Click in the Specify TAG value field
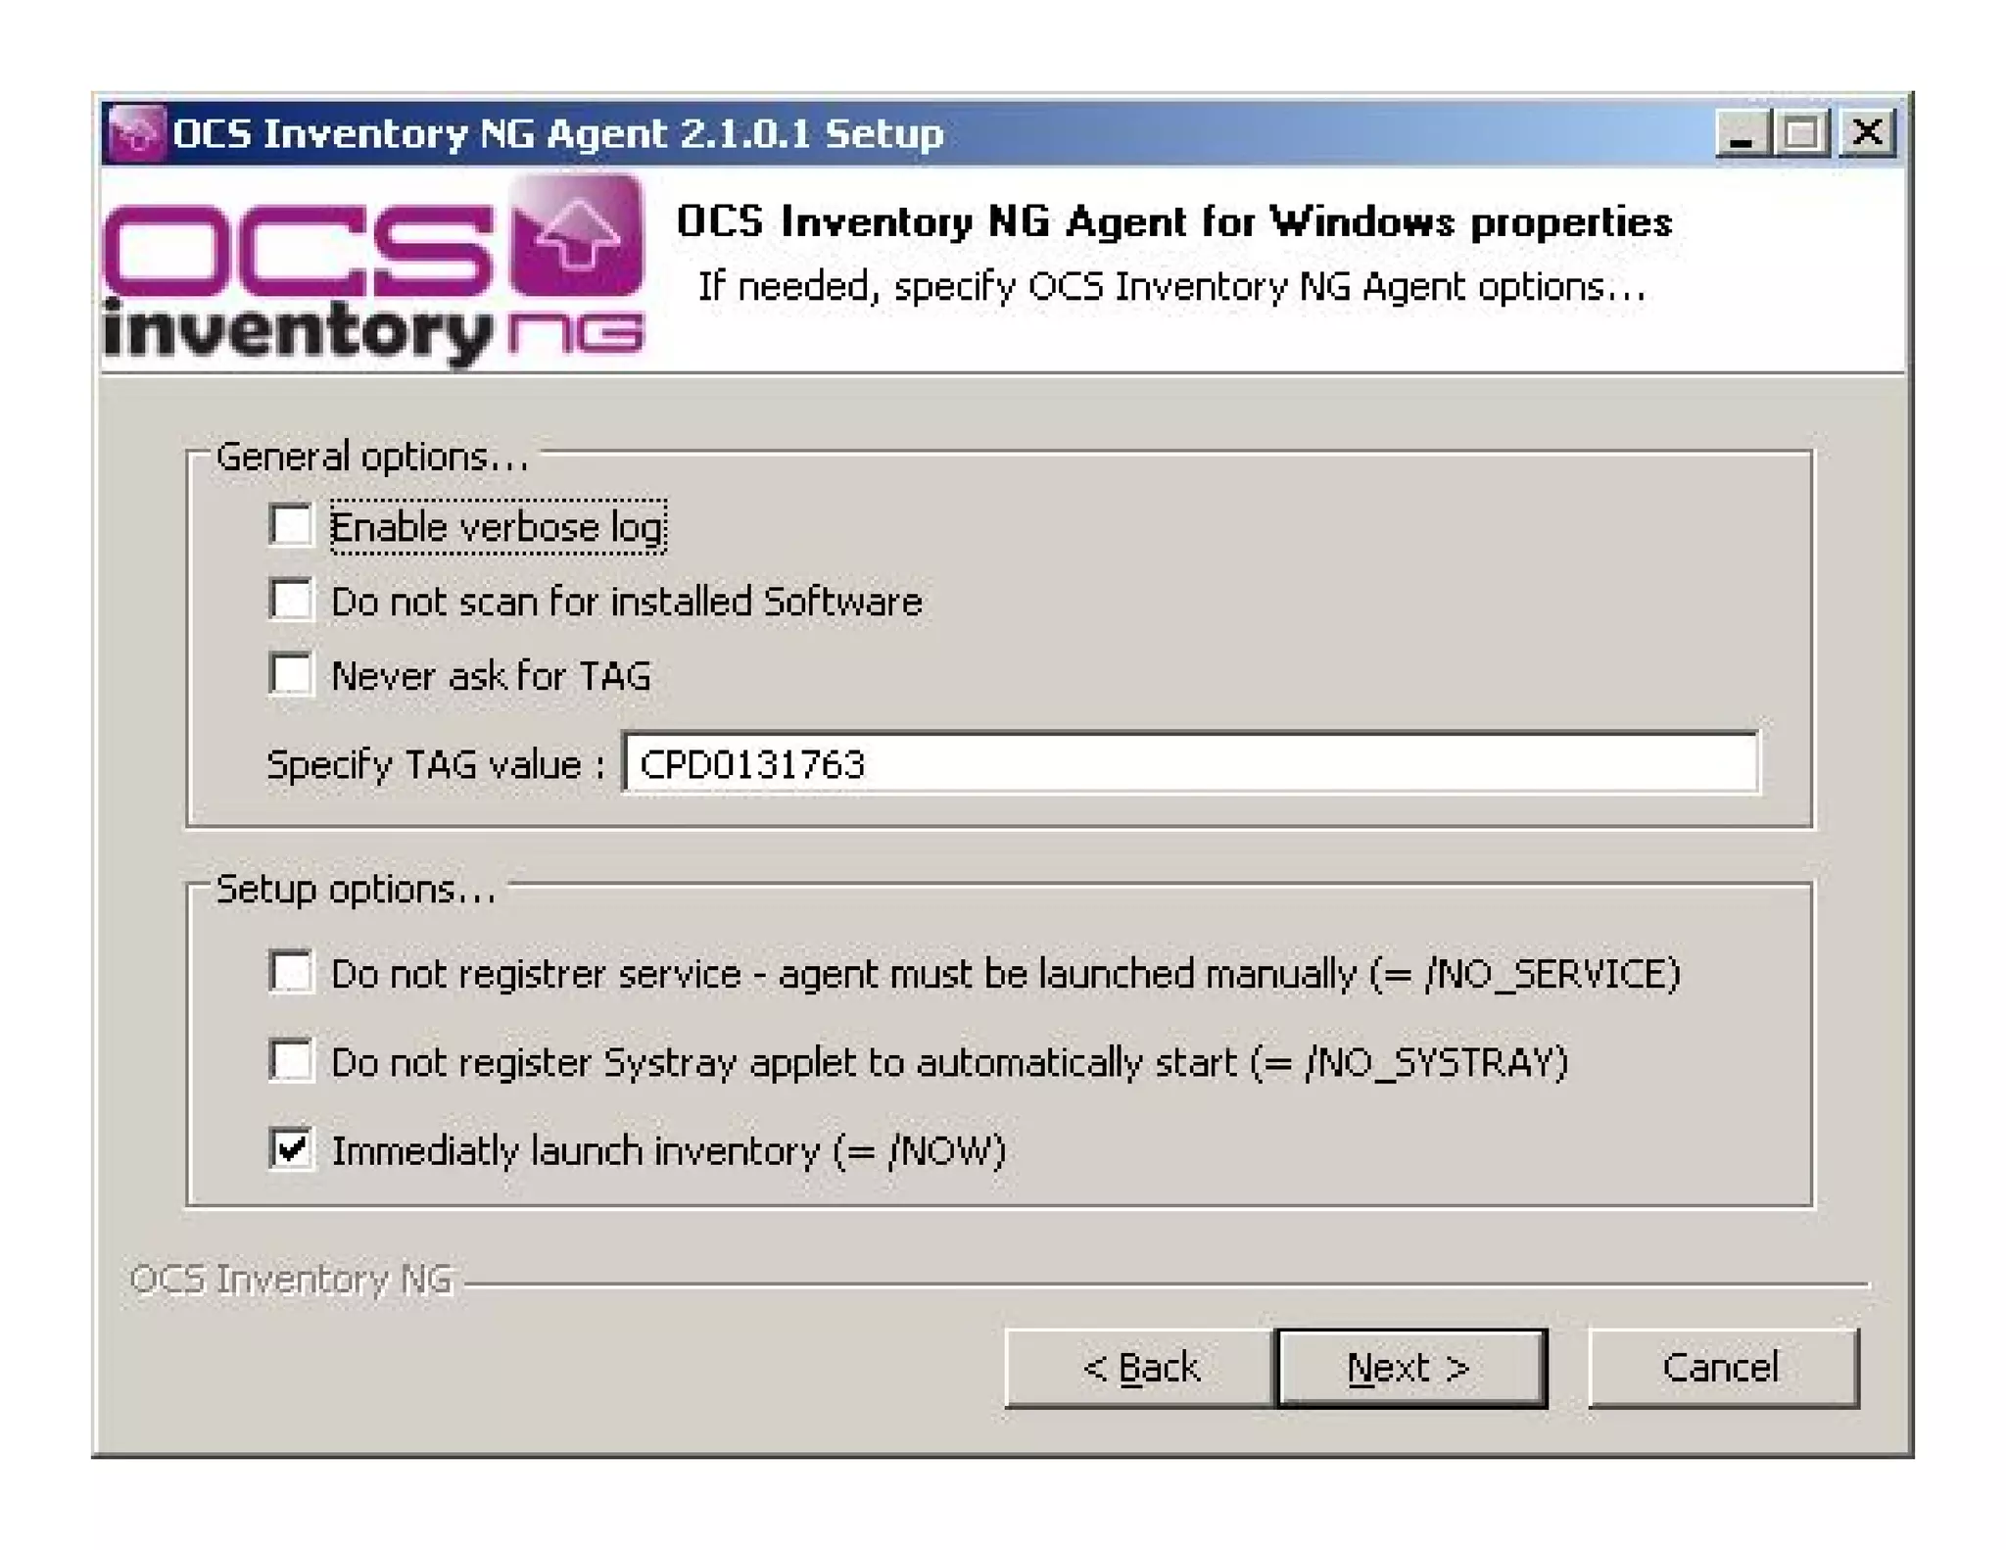 tap(1190, 763)
